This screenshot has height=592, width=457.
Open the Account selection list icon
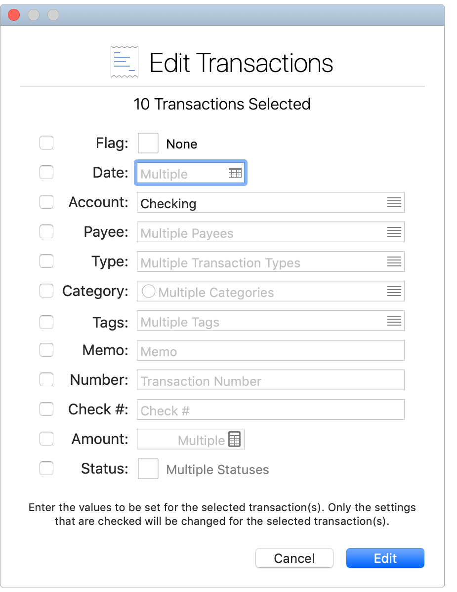(x=394, y=202)
